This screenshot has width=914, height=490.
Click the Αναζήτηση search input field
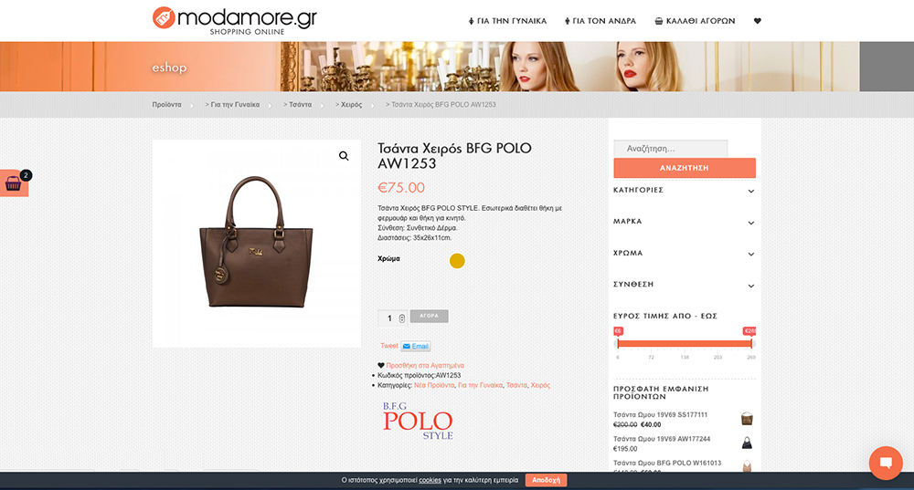click(670, 149)
